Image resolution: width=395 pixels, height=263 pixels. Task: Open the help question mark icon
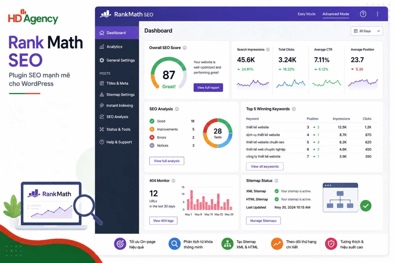pyautogui.click(x=363, y=14)
